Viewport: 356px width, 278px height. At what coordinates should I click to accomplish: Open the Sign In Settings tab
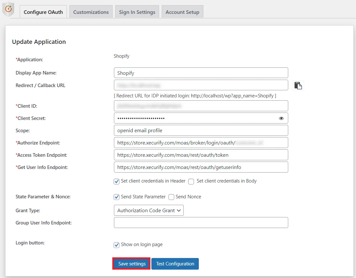137,12
